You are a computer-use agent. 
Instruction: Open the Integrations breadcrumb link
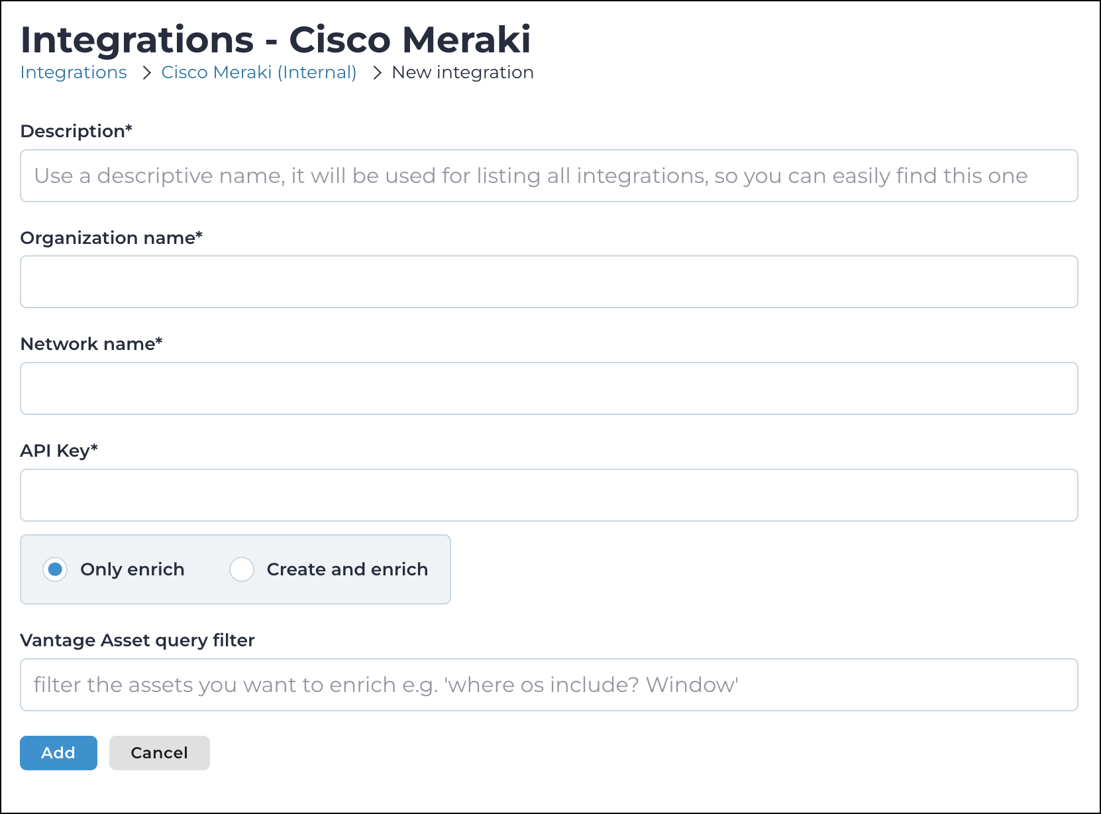(74, 72)
